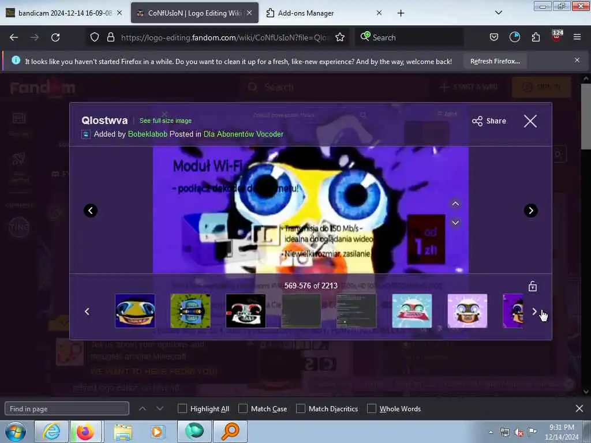The width and height of the screenshot is (591, 443).
Task: Show hidden system tray icons
Action: [x=491, y=433]
